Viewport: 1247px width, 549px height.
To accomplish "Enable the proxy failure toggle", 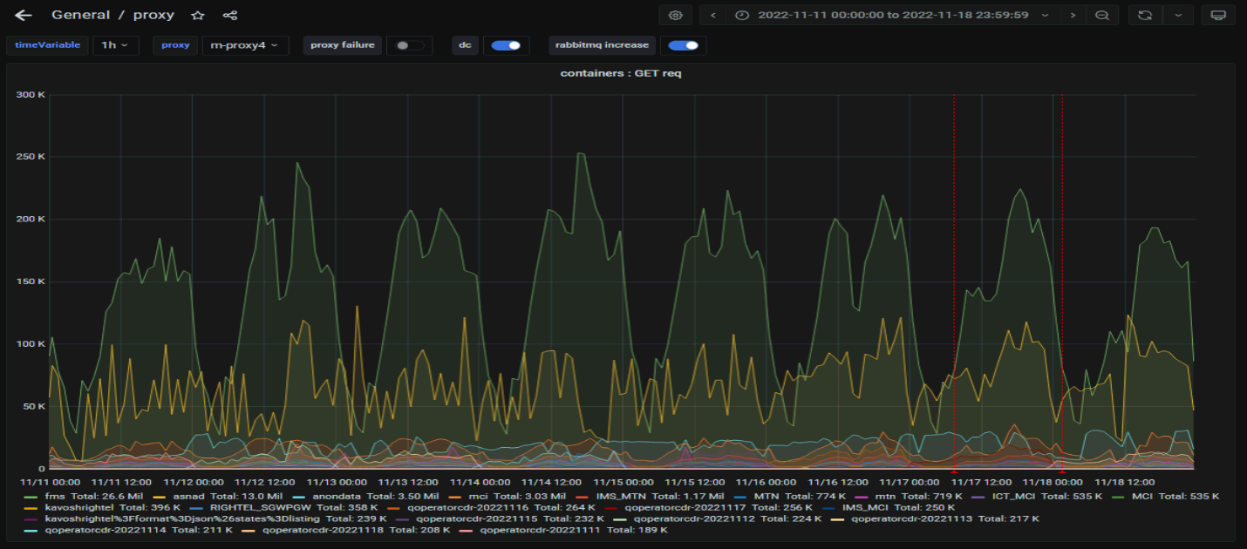I will pyautogui.click(x=408, y=45).
